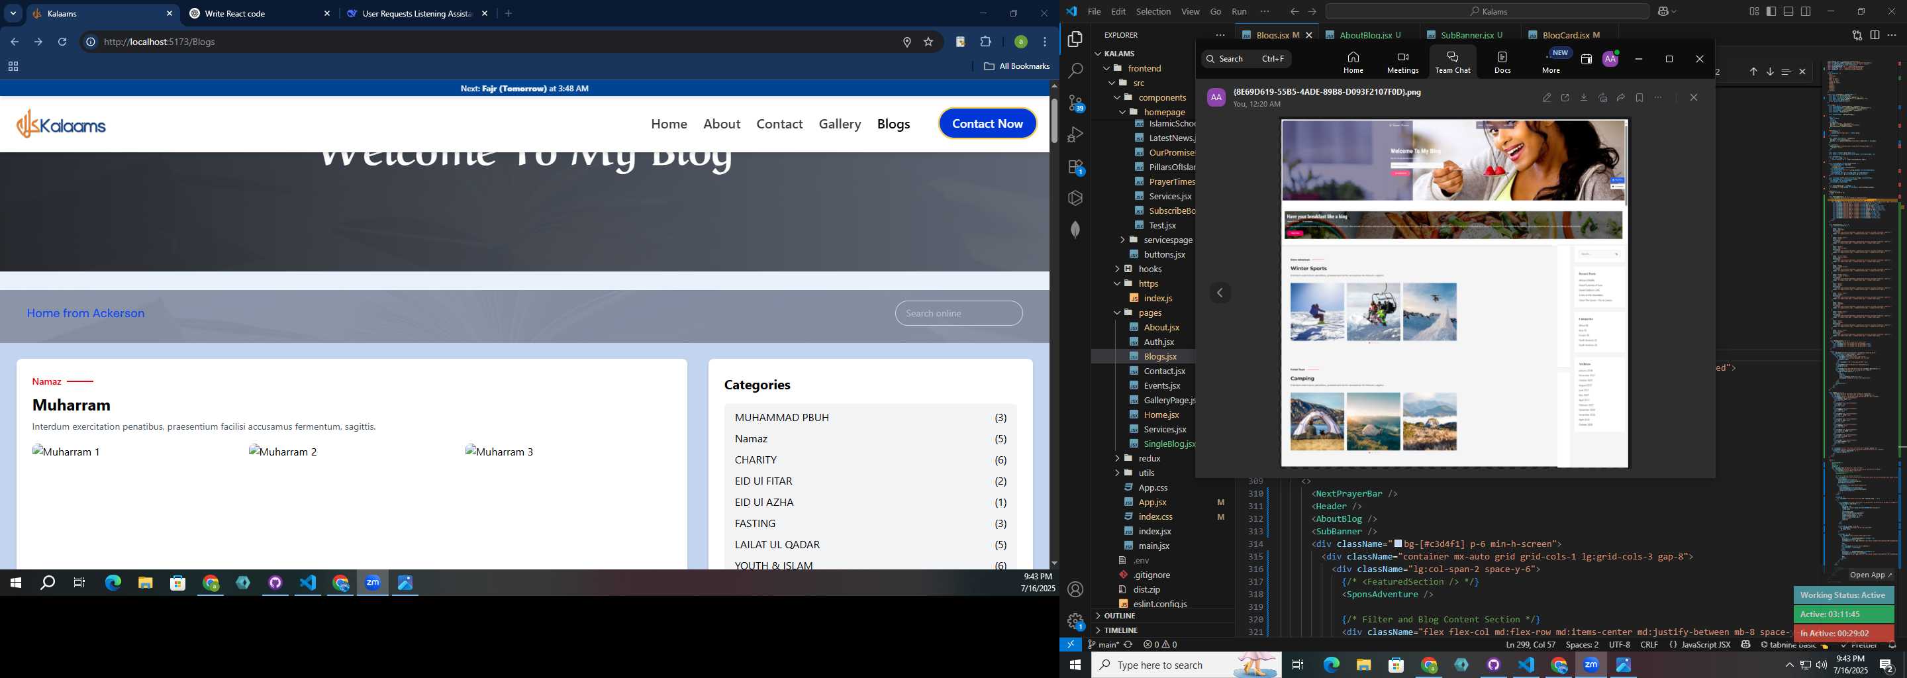Download the image in Zoom preview toolbar
The image size is (1907, 678).
pos(1583,98)
